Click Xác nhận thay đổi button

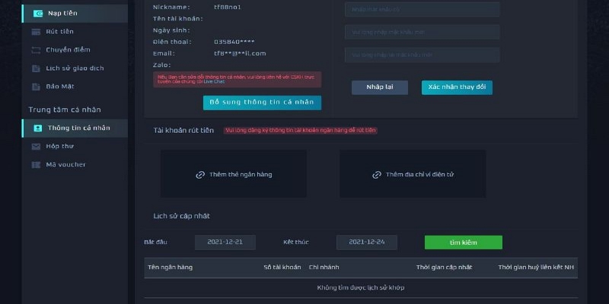[x=457, y=87]
